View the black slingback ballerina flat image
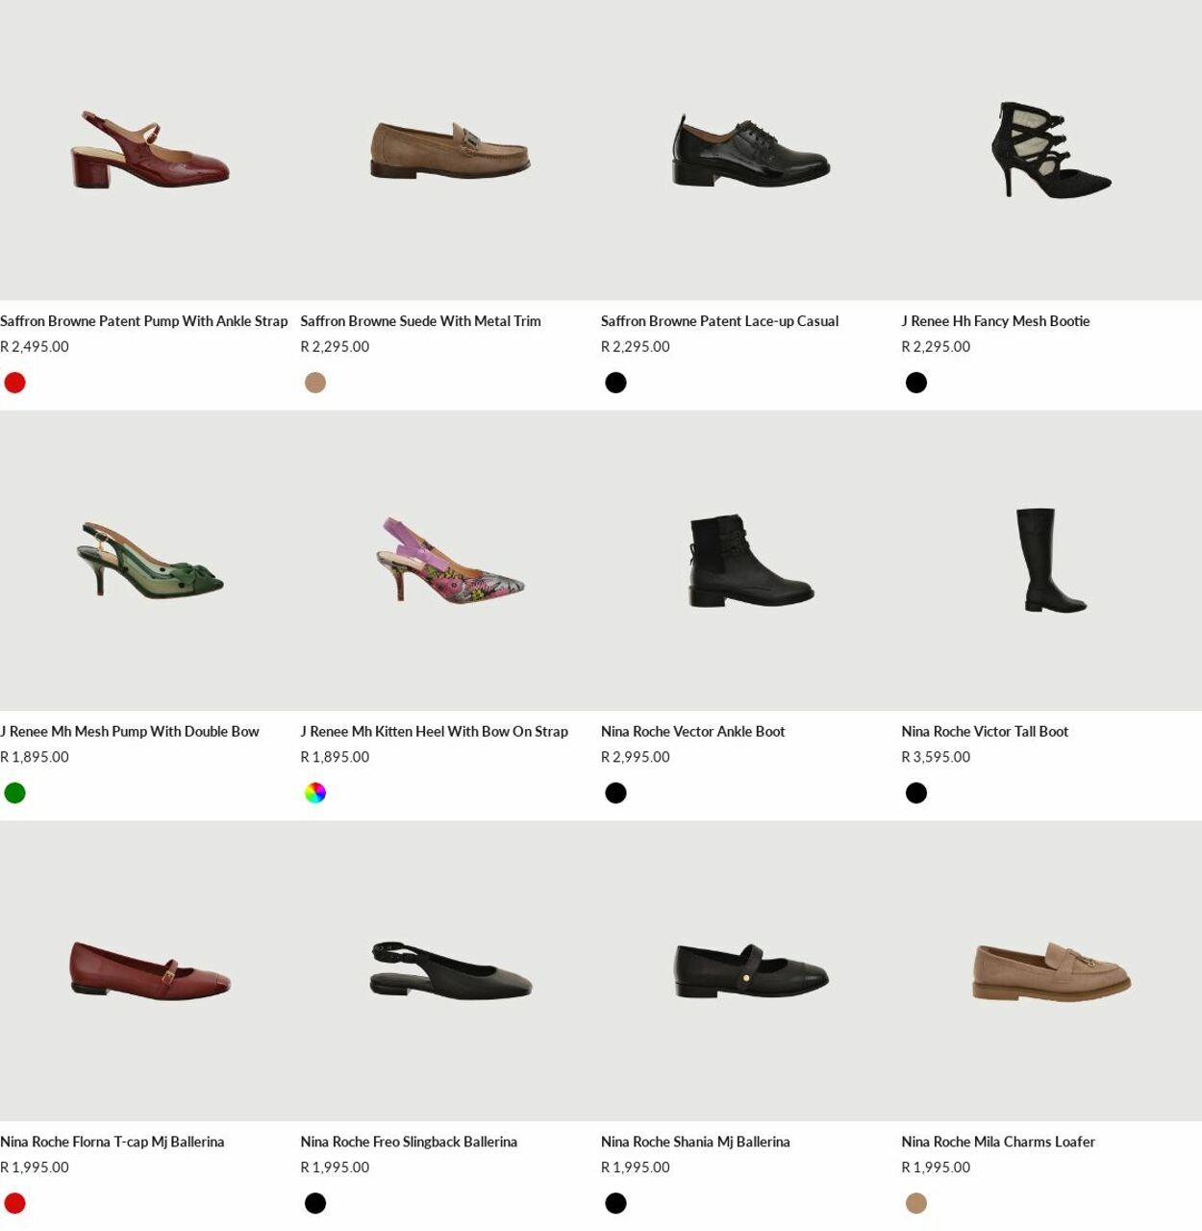This screenshot has width=1202, height=1231. click(450, 971)
